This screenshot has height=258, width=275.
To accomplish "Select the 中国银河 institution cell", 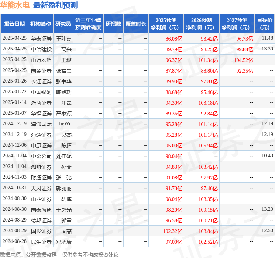I will tap(41, 92).
